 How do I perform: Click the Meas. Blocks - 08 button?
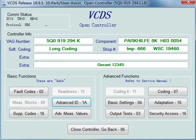pyautogui.click(x=29, y=102)
